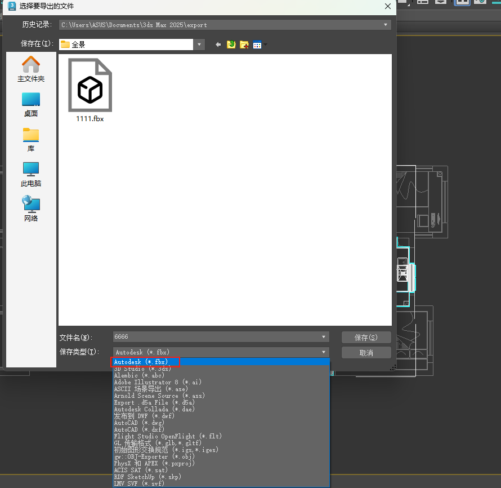
Task: Open the 文件名 dropdown arrow
Action: 324,337
